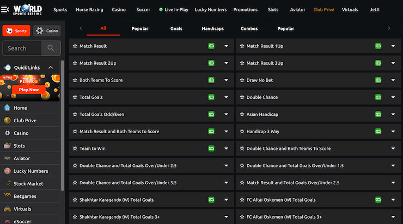The width and height of the screenshot is (403, 224).
Task: Open Lucky Numbers in top navigation
Action: pos(211,10)
